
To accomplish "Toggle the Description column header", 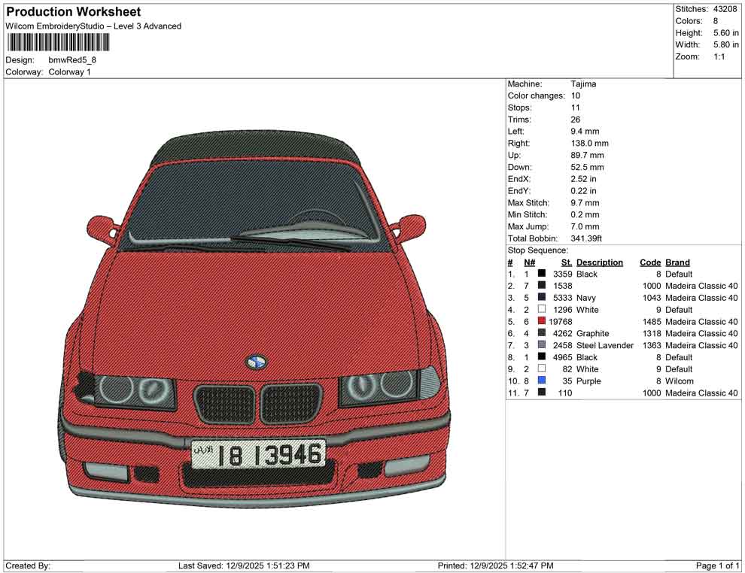I will (601, 262).
